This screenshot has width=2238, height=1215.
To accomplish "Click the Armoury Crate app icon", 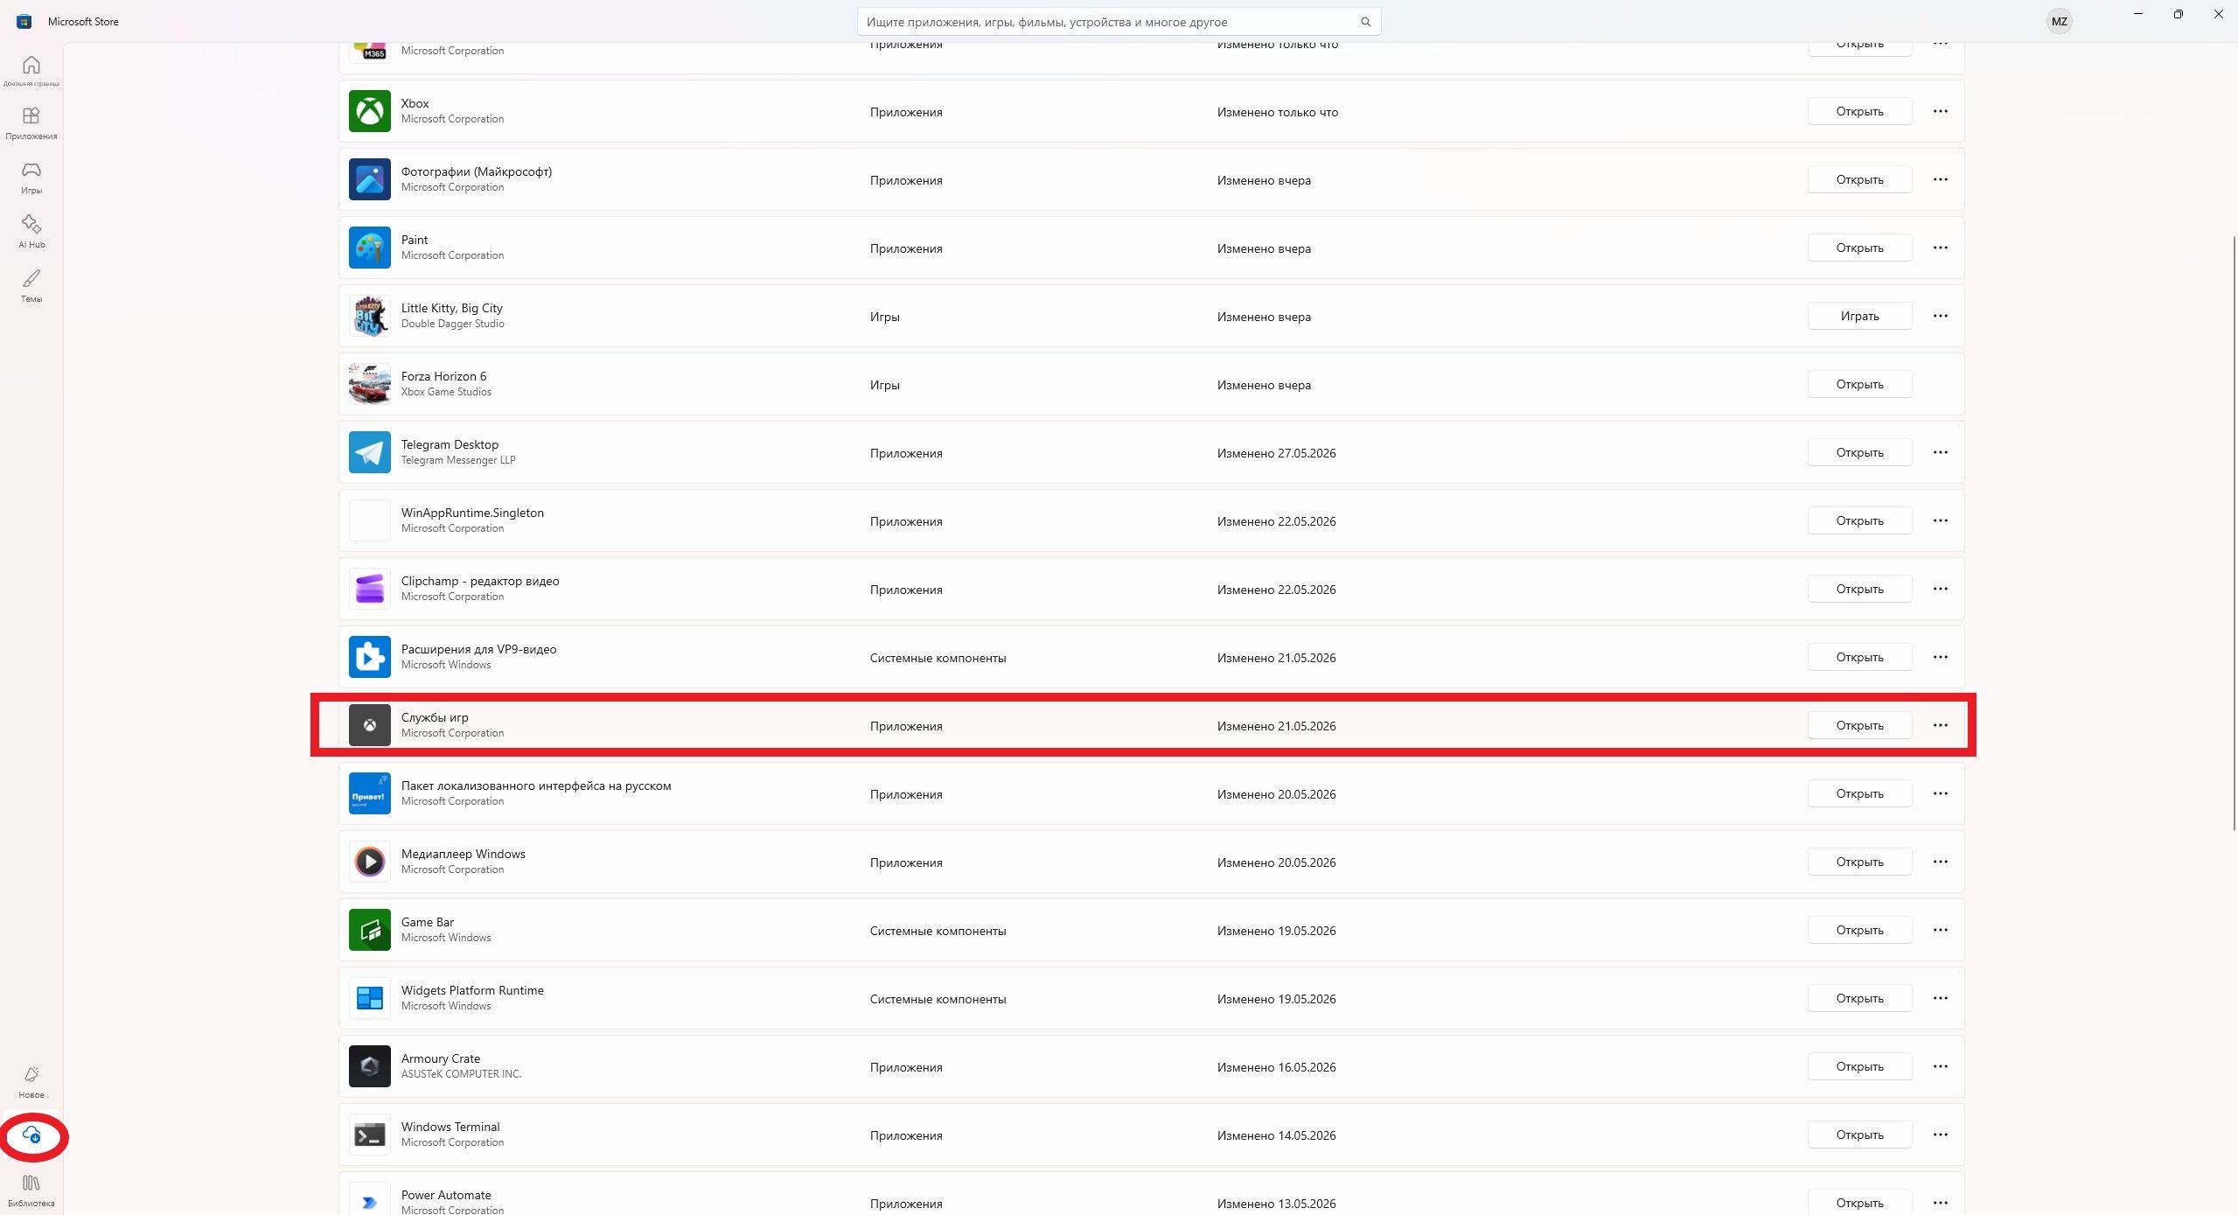I will coord(370,1066).
